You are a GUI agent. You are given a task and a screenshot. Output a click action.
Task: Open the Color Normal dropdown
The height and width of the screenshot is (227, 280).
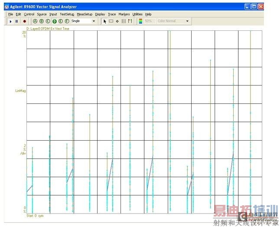click(x=187, y=21)
